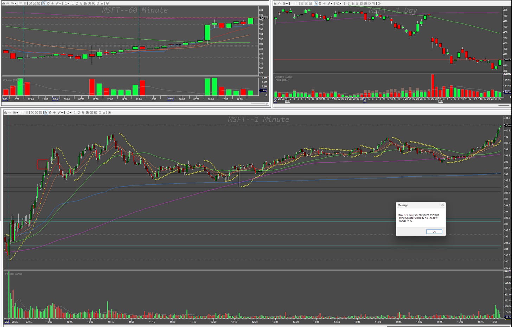
Task: Click the 2/25 date label on 1 Minute axis
Action: (x=7, y=321)
